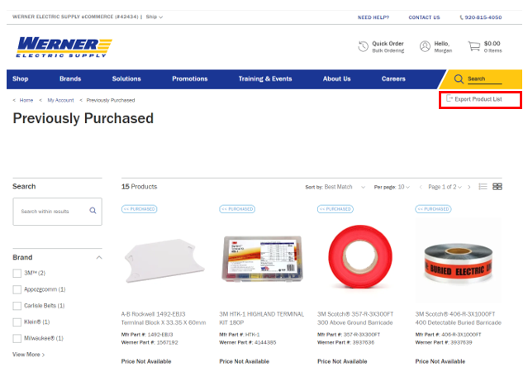The image size is (528, 391).
Task: Open the shopping cart icon
Action: click(474, 46)
